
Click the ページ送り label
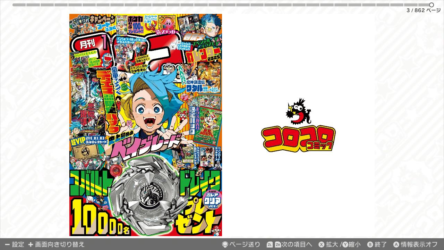pos(245,244)
